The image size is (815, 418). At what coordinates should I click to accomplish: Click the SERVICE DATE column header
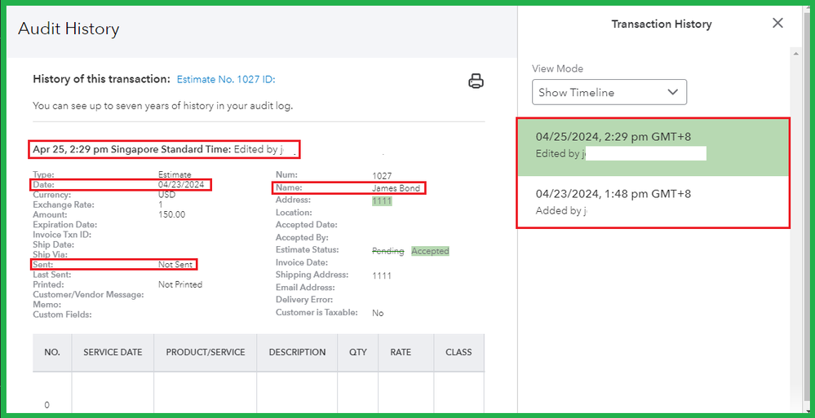click(x=113, y=352)
